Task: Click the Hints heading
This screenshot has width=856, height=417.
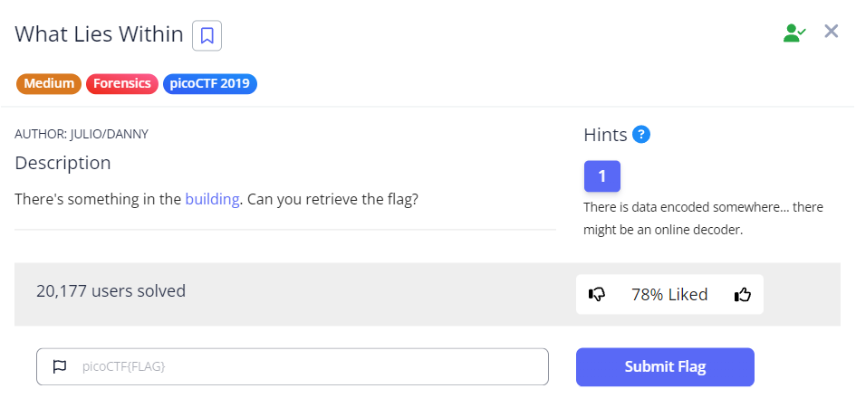Action: 605,135
